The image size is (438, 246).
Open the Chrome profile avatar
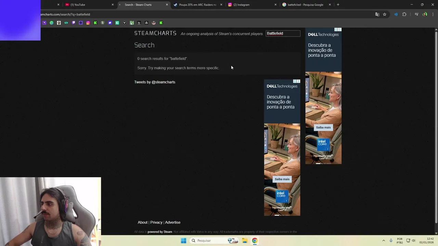(425, 14)
